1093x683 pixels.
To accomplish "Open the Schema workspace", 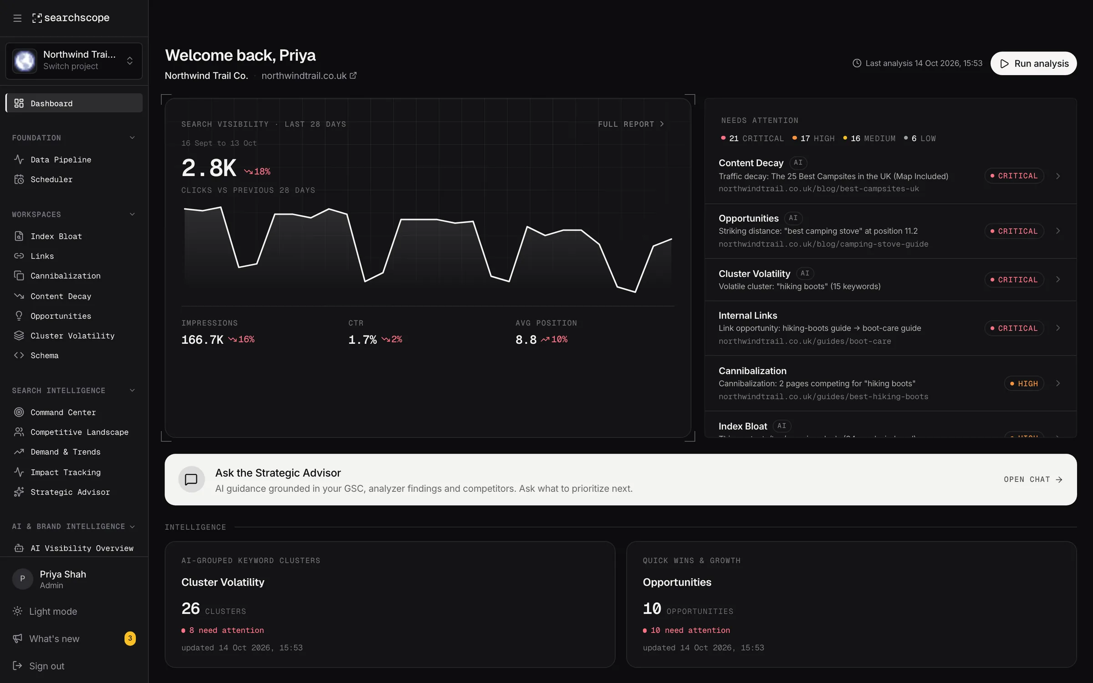I will 74,355.
